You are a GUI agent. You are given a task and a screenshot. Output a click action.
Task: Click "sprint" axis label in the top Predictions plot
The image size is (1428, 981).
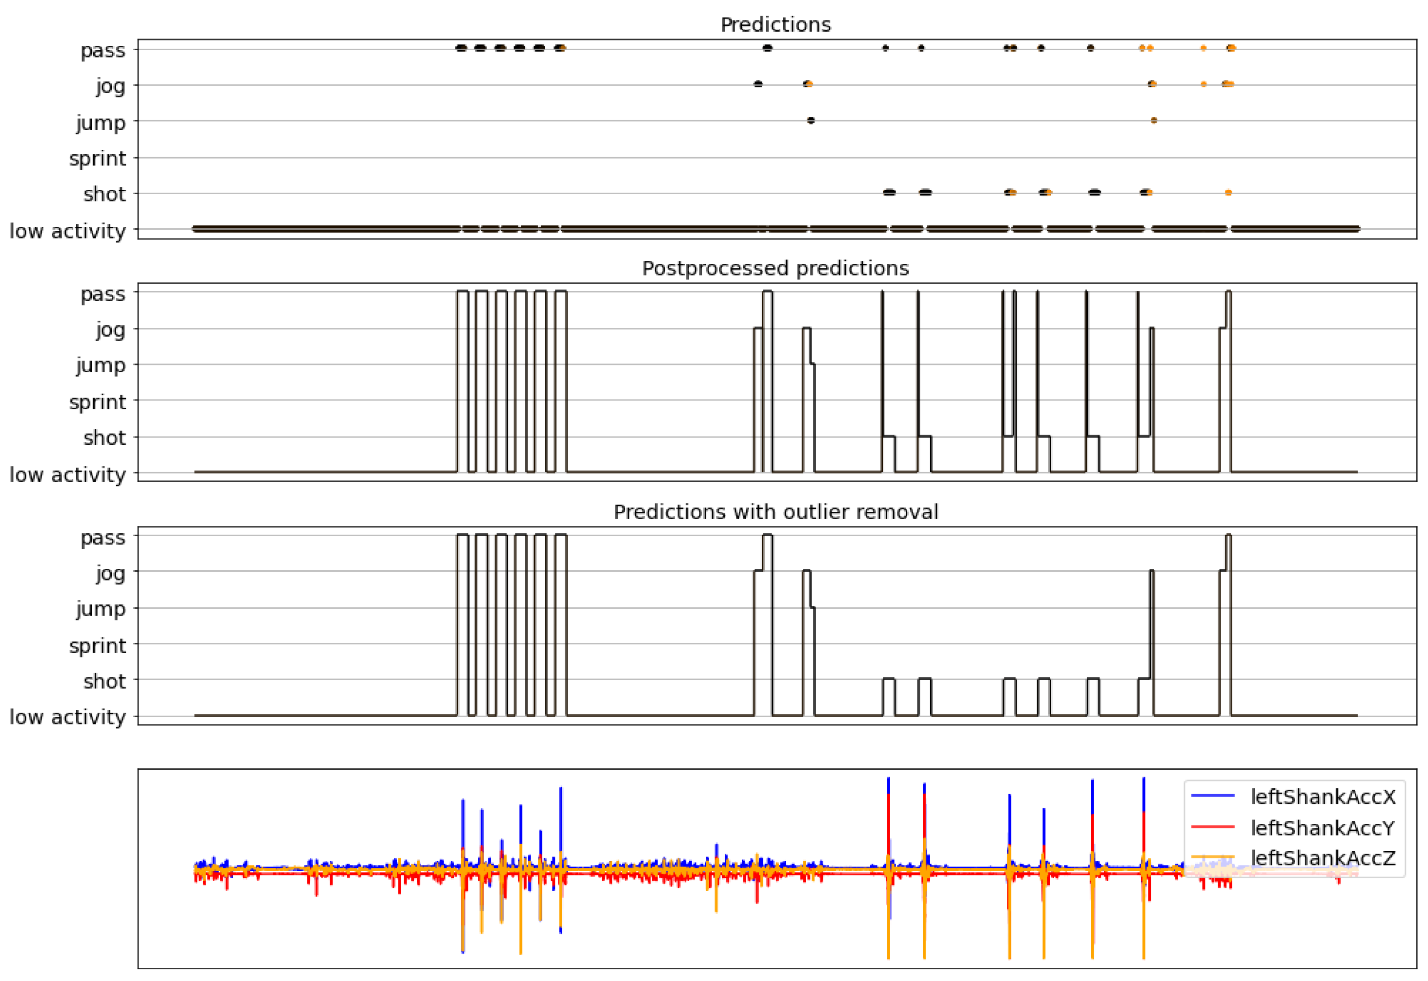pyautogui.click(x=97, y=159)
